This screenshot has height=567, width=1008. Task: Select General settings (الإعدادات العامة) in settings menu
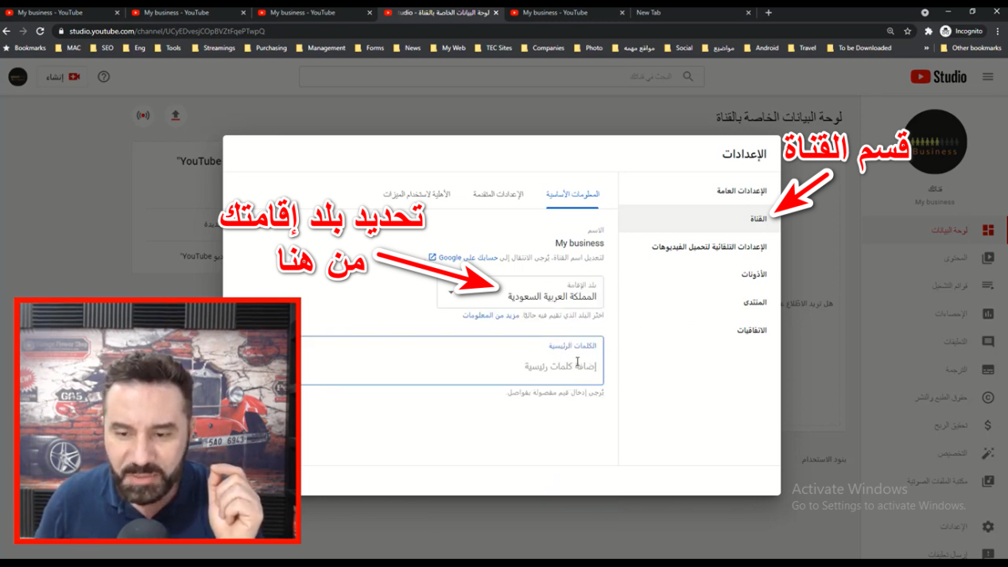tap(741, 191)
